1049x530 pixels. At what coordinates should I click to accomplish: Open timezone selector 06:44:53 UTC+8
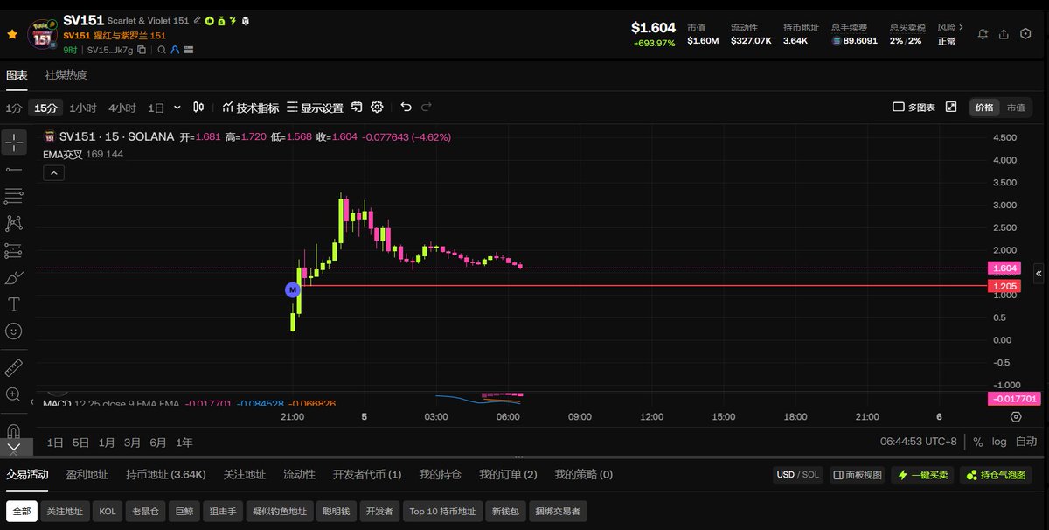[916, 443]
